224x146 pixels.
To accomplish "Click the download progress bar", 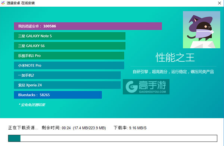I will coord(113,138).
